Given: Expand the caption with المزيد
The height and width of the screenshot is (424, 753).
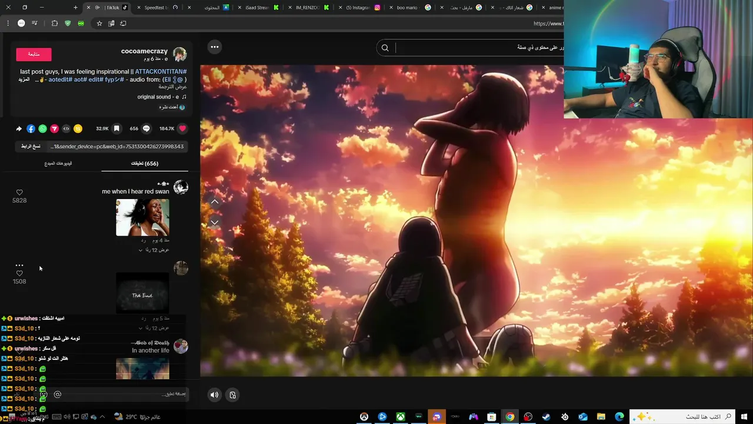Looking at the screenshot, I should pos(24,79).
